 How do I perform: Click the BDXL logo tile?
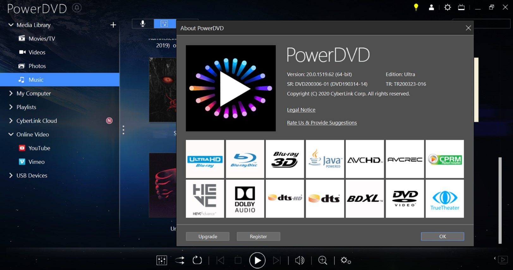(365, 199)
